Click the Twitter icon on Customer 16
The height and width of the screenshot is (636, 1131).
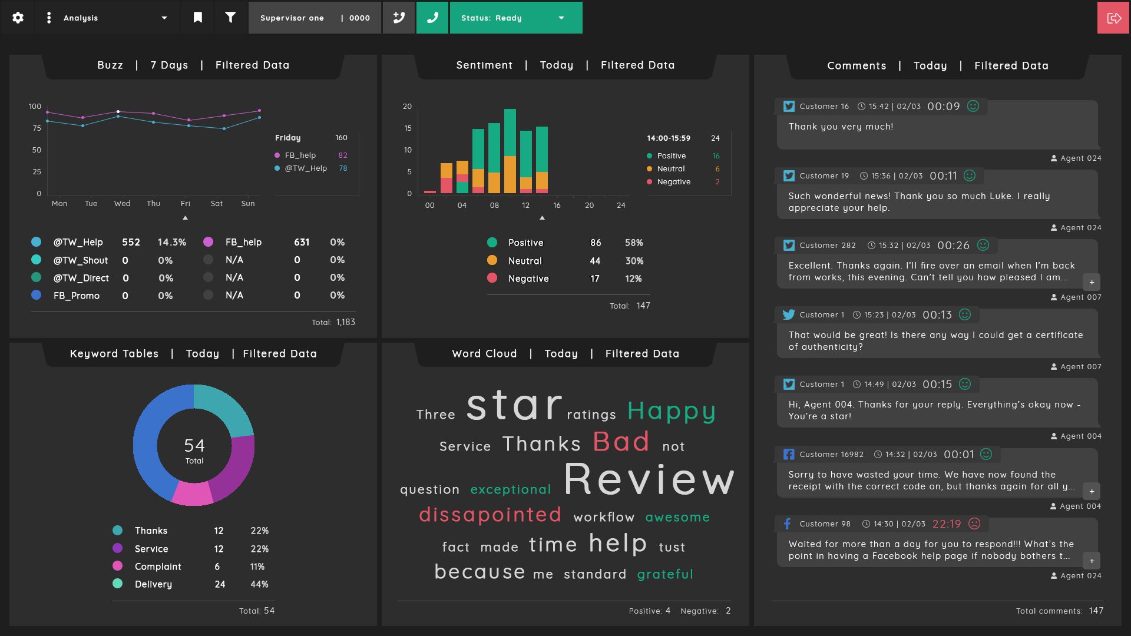789,107
